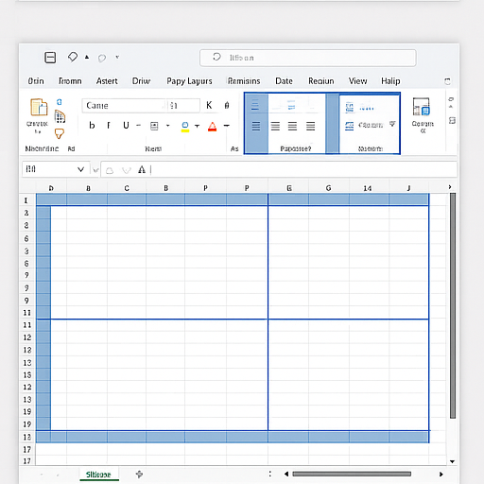Click the formula bar enter checkmark

point(127,170)
